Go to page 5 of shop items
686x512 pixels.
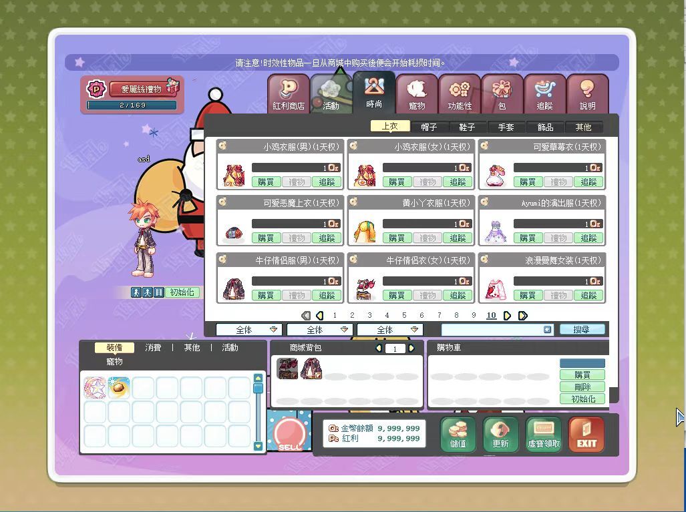click(x=404, y=316)
